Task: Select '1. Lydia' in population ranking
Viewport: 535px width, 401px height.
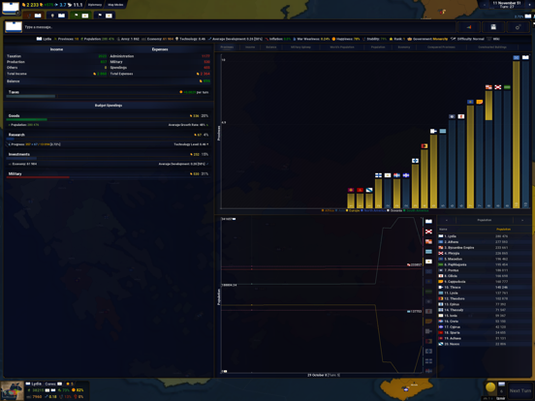Action: pyautogui.click(x=485, y=236)
